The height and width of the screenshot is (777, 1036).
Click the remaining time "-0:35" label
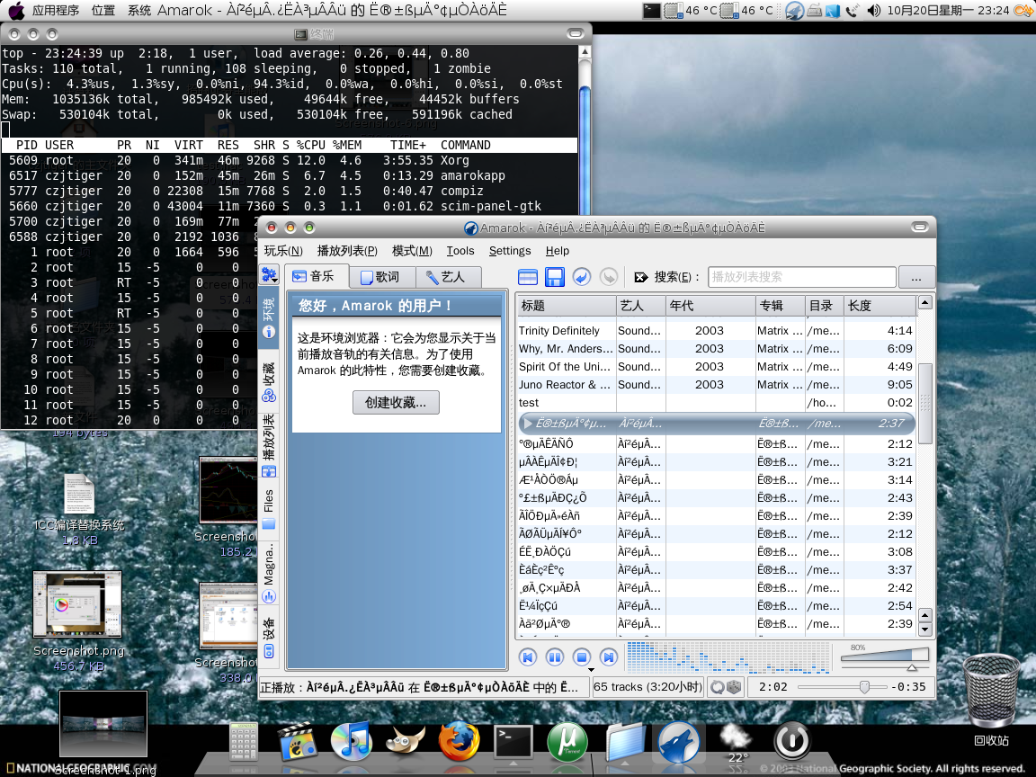[907, 687]
